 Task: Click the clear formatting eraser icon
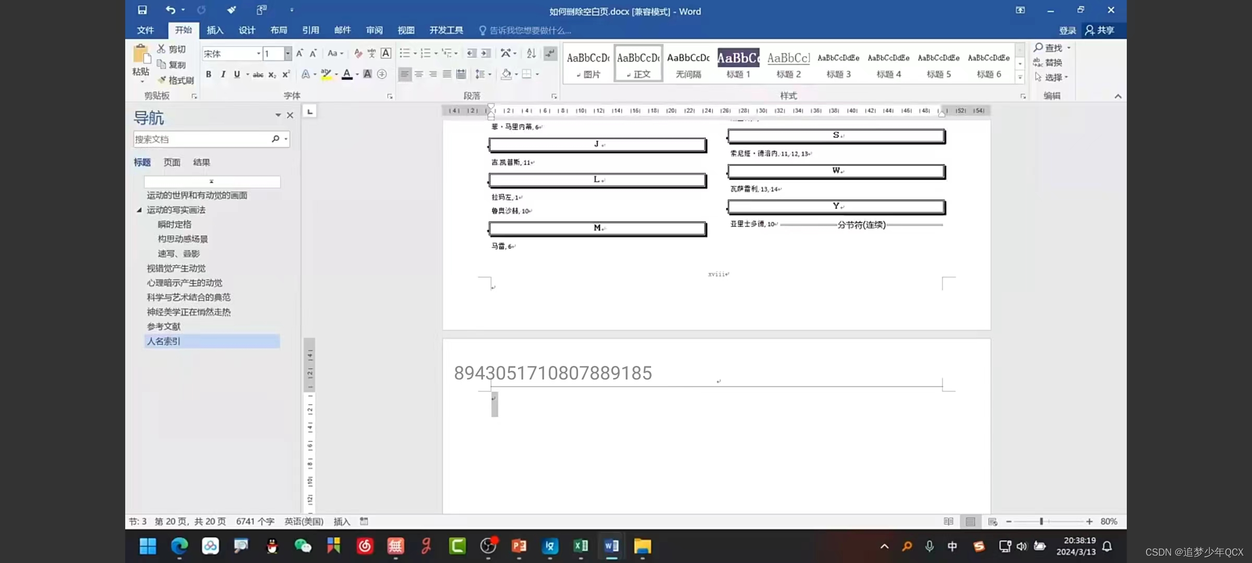(x=358, y=53)
